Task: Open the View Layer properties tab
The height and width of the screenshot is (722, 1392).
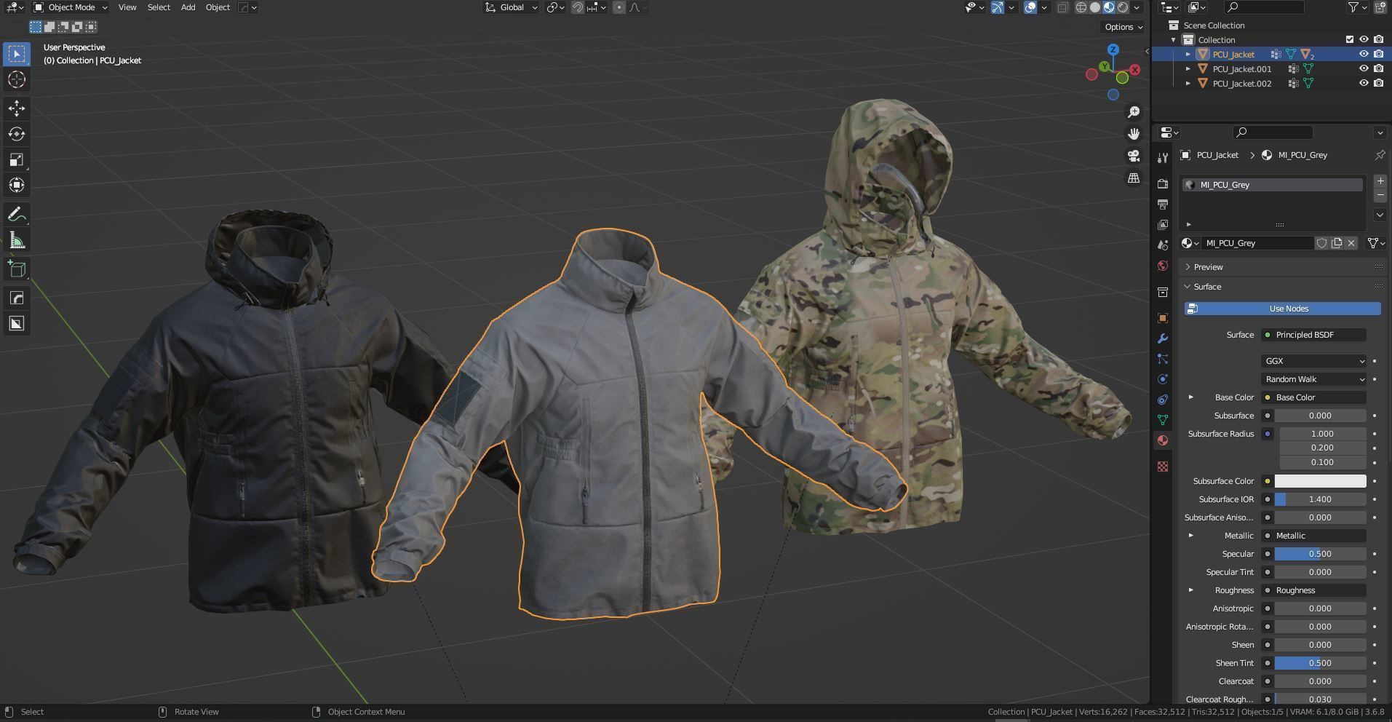Action: tap(1163, 225)
